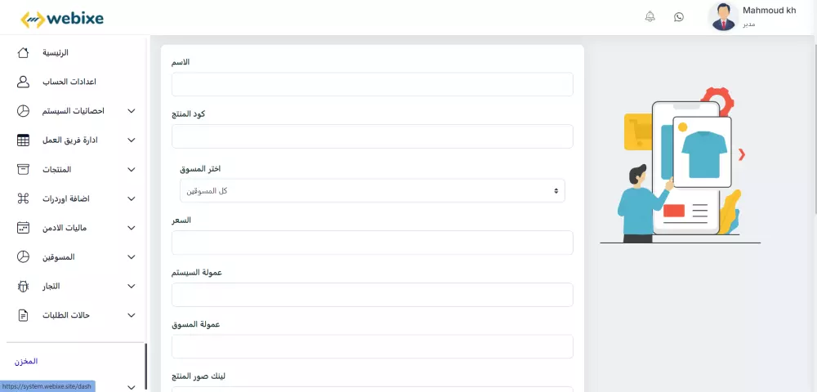Click the pie chart icon beside المسوقين
This screenshot has width=817, height=392.
tap(23, 256)
